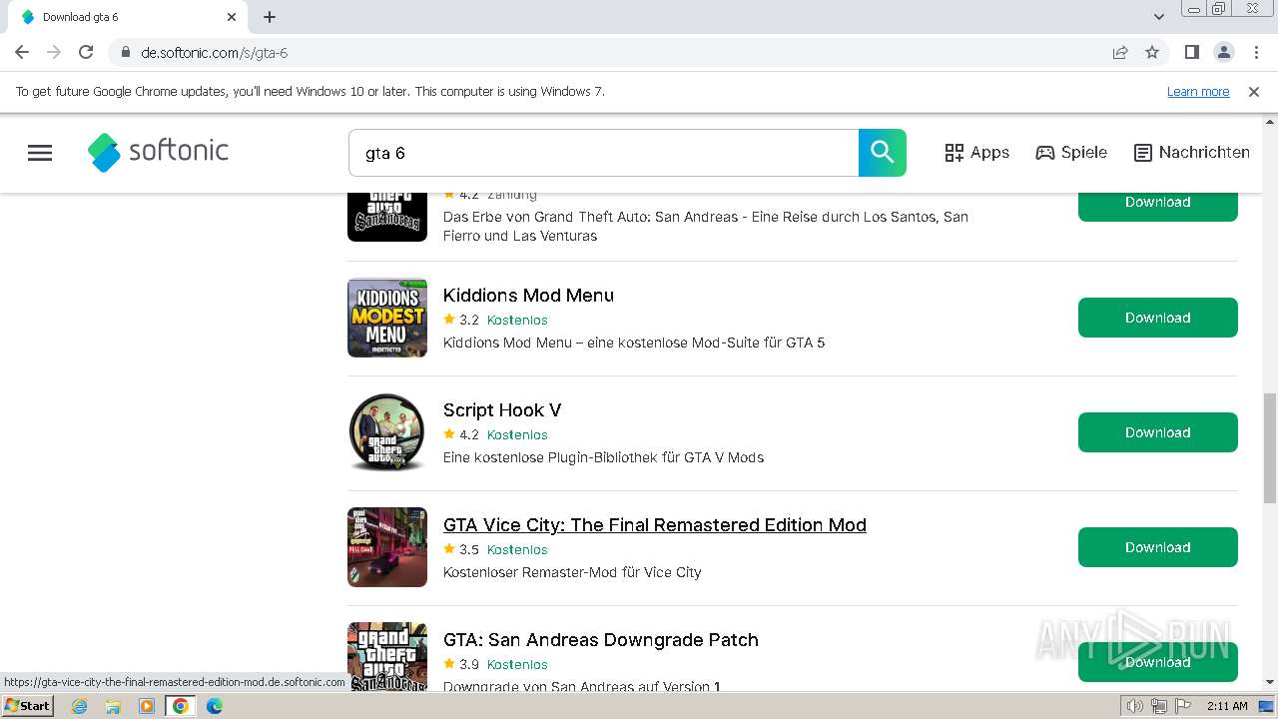
Task: Open a new browser tab
Action: [x=270, y=17]
